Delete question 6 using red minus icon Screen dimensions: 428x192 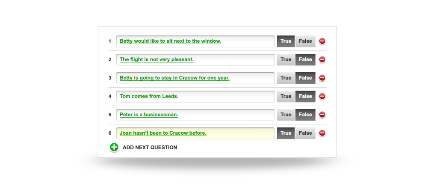[x=322, y=133]
